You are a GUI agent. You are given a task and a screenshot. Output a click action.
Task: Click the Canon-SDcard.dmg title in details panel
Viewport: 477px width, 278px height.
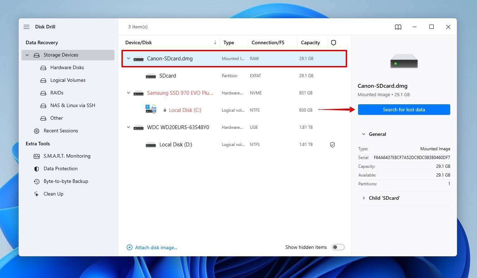[x=382, y=86]
